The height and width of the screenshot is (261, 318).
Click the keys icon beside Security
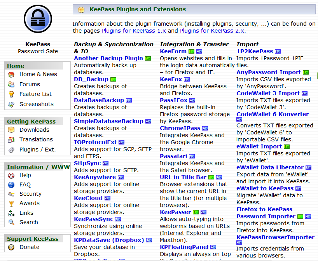pos(11,194)
